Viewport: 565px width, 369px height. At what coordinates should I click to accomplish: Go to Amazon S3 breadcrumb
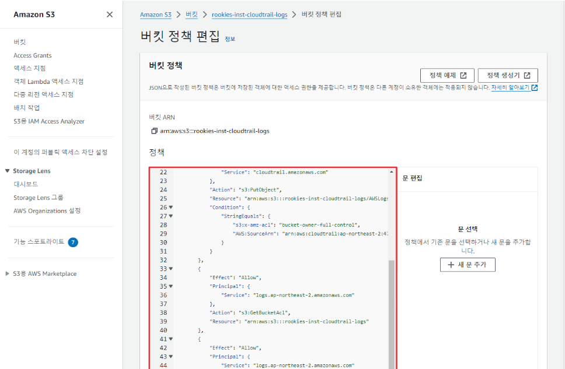point(156,15)
